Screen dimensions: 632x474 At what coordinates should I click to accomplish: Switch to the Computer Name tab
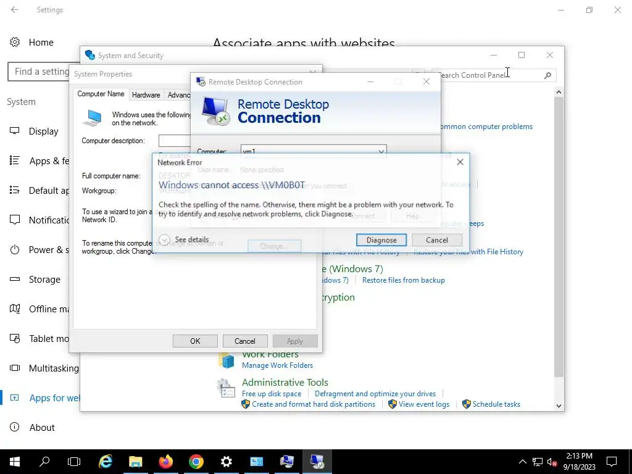pos(101,94)
